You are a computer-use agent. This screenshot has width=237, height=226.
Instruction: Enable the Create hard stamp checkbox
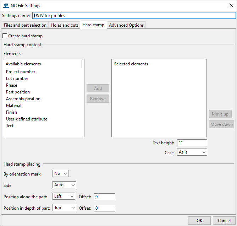[x=5, y=36]
